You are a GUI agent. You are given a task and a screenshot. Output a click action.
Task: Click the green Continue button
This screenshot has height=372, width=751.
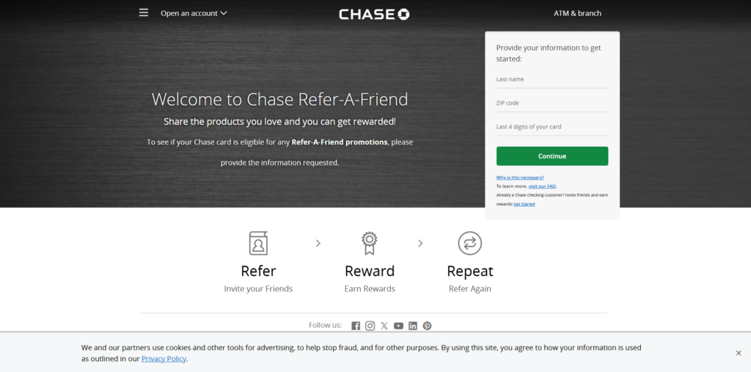point(552,156)
